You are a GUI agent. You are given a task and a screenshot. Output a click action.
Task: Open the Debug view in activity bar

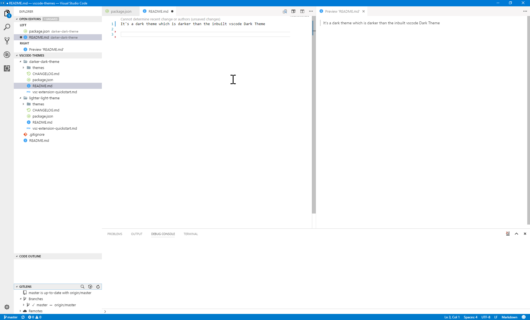click(x=7, y=55)
